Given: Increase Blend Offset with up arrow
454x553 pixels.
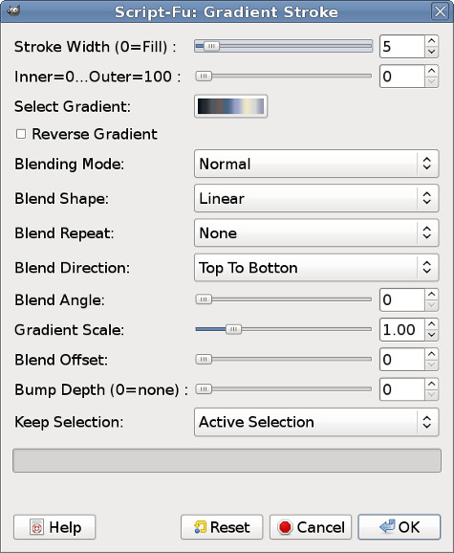Looking at the screenshot, I should [431, 354].
